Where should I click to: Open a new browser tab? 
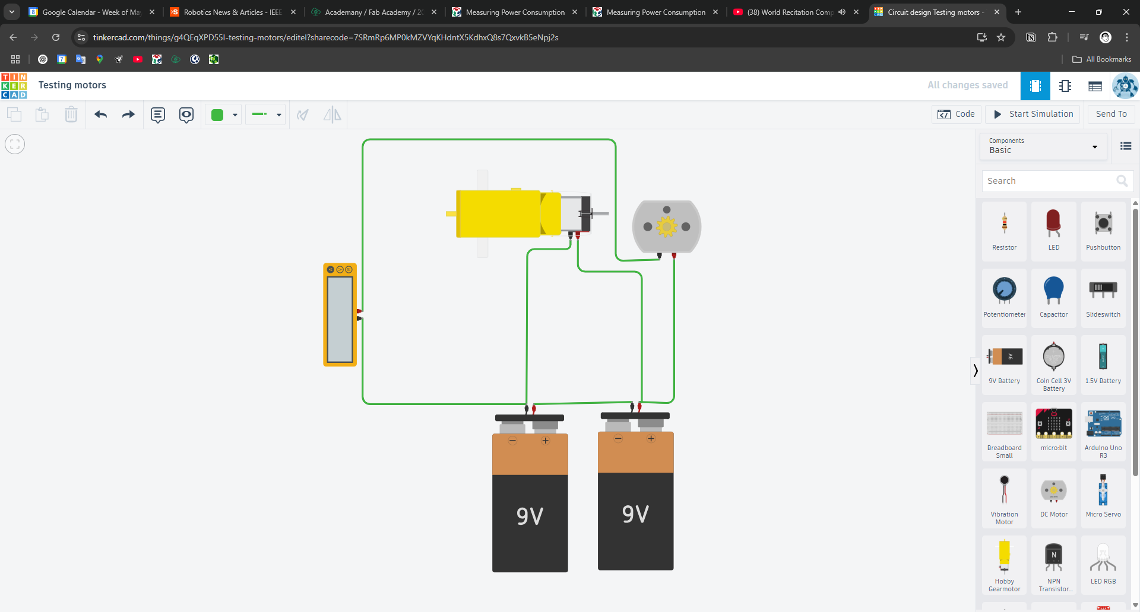1018,12
